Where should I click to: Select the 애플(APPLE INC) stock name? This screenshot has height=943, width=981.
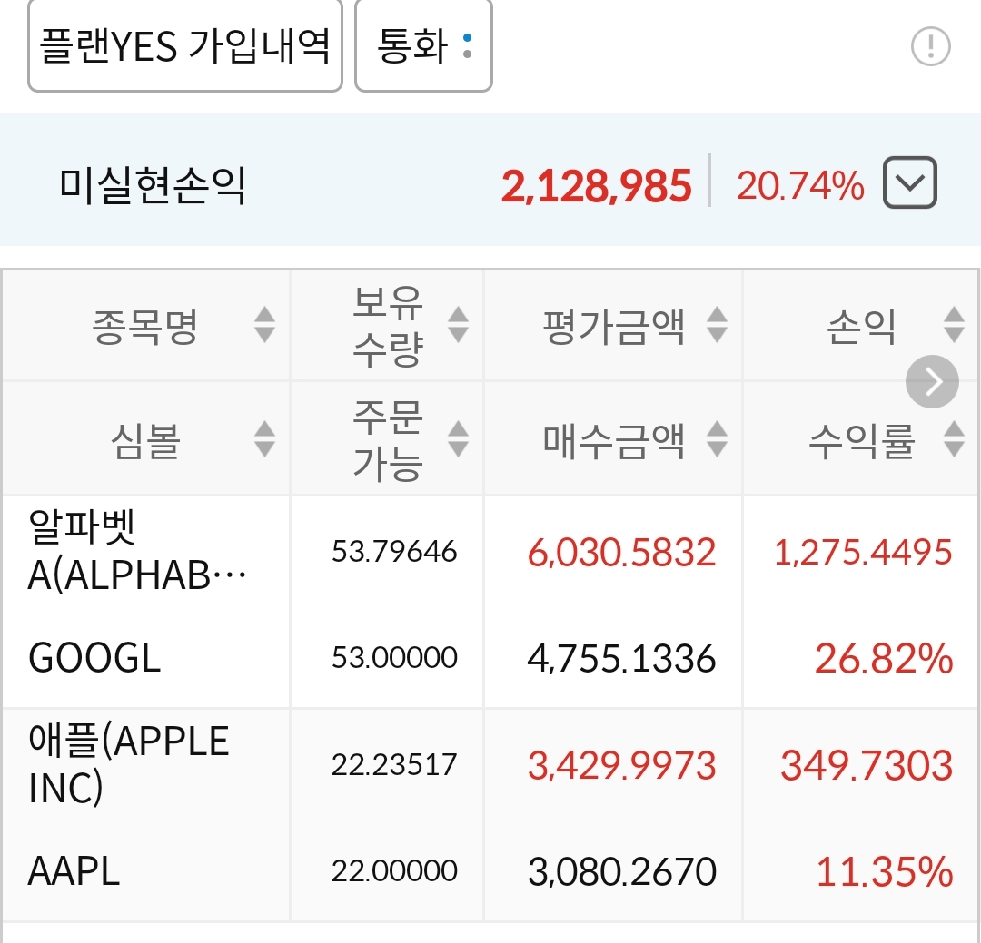(129, 764)
